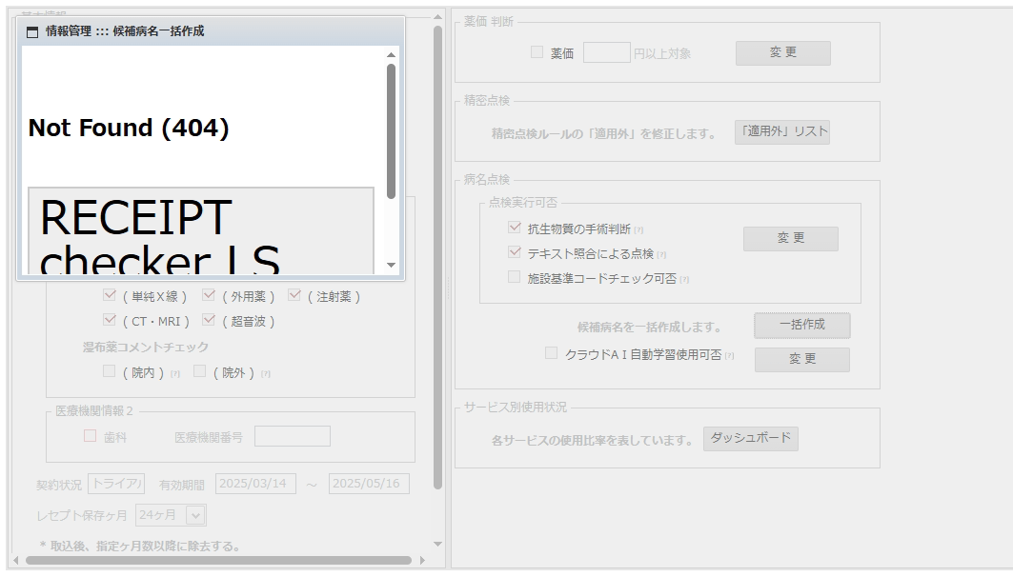1013x577 pixels.
Task: Click the dialog window icon beside 情報管理 title
Action: pyautogui.click(x=32, y=31)
